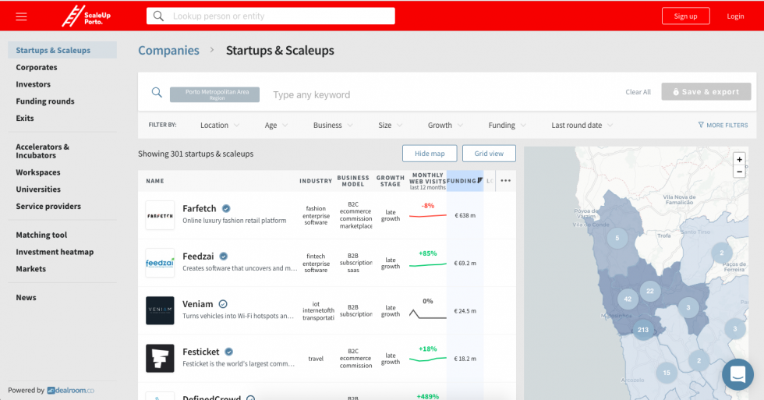Click the Sign up button
764x400 pixels.
[685, 16]
